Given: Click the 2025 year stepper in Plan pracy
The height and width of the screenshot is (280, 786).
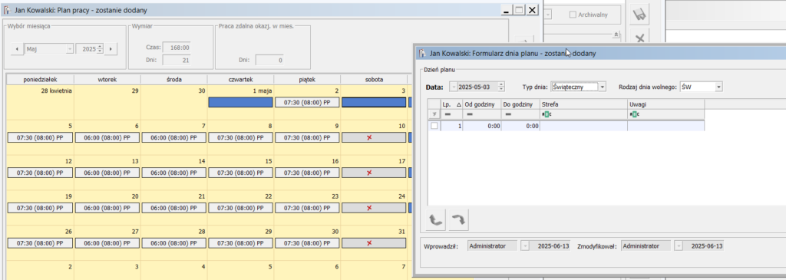Looking at the screenshot, I should pyautogui.click(x=100, y=48).
